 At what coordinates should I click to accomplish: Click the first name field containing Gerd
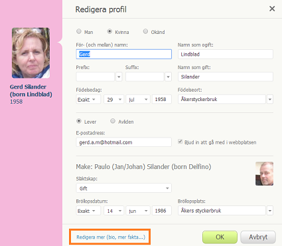(x=124, y=54)
